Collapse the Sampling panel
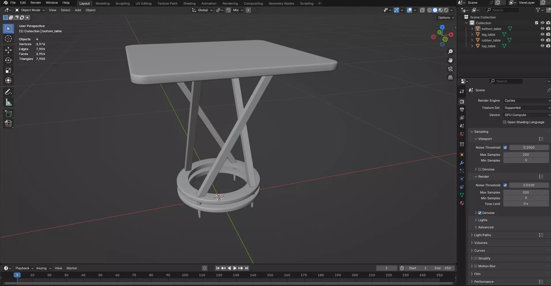The height and width of the screenshot is (286, 551). pos(481,132)
